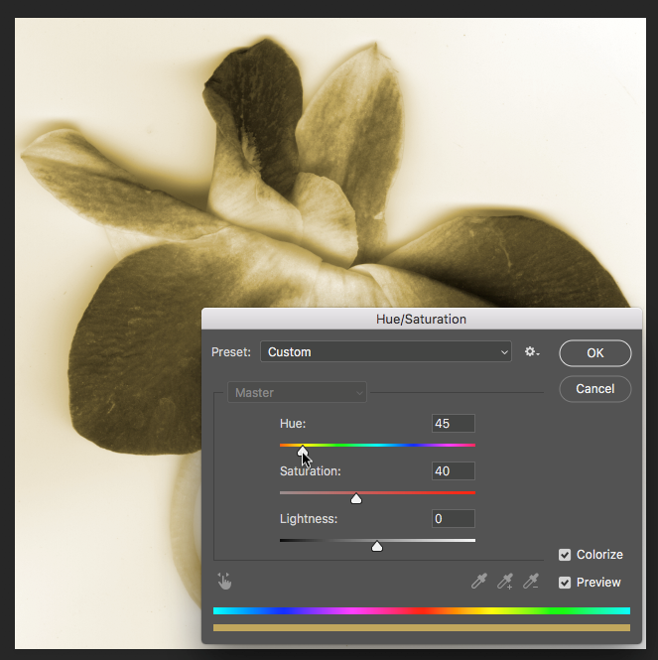Activate the on-image targeted adjustment hand tool

[x=224, y=582]
